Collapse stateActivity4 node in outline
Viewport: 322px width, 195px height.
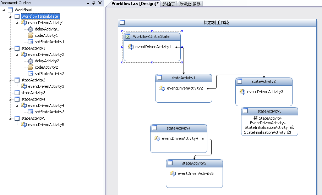click(10, 99)
